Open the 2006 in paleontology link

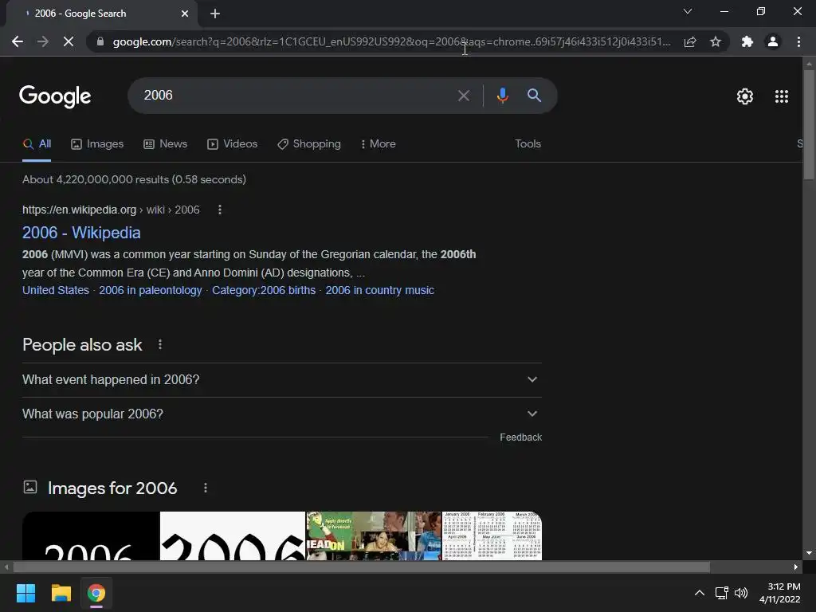click(x=151, y=290)
